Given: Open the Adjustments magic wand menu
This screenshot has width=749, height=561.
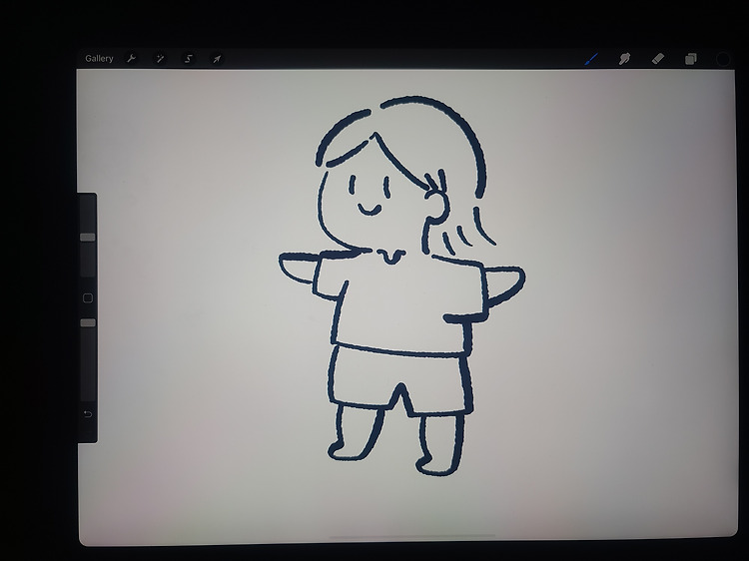Looking at the screenshot, I should pos(160,59).
